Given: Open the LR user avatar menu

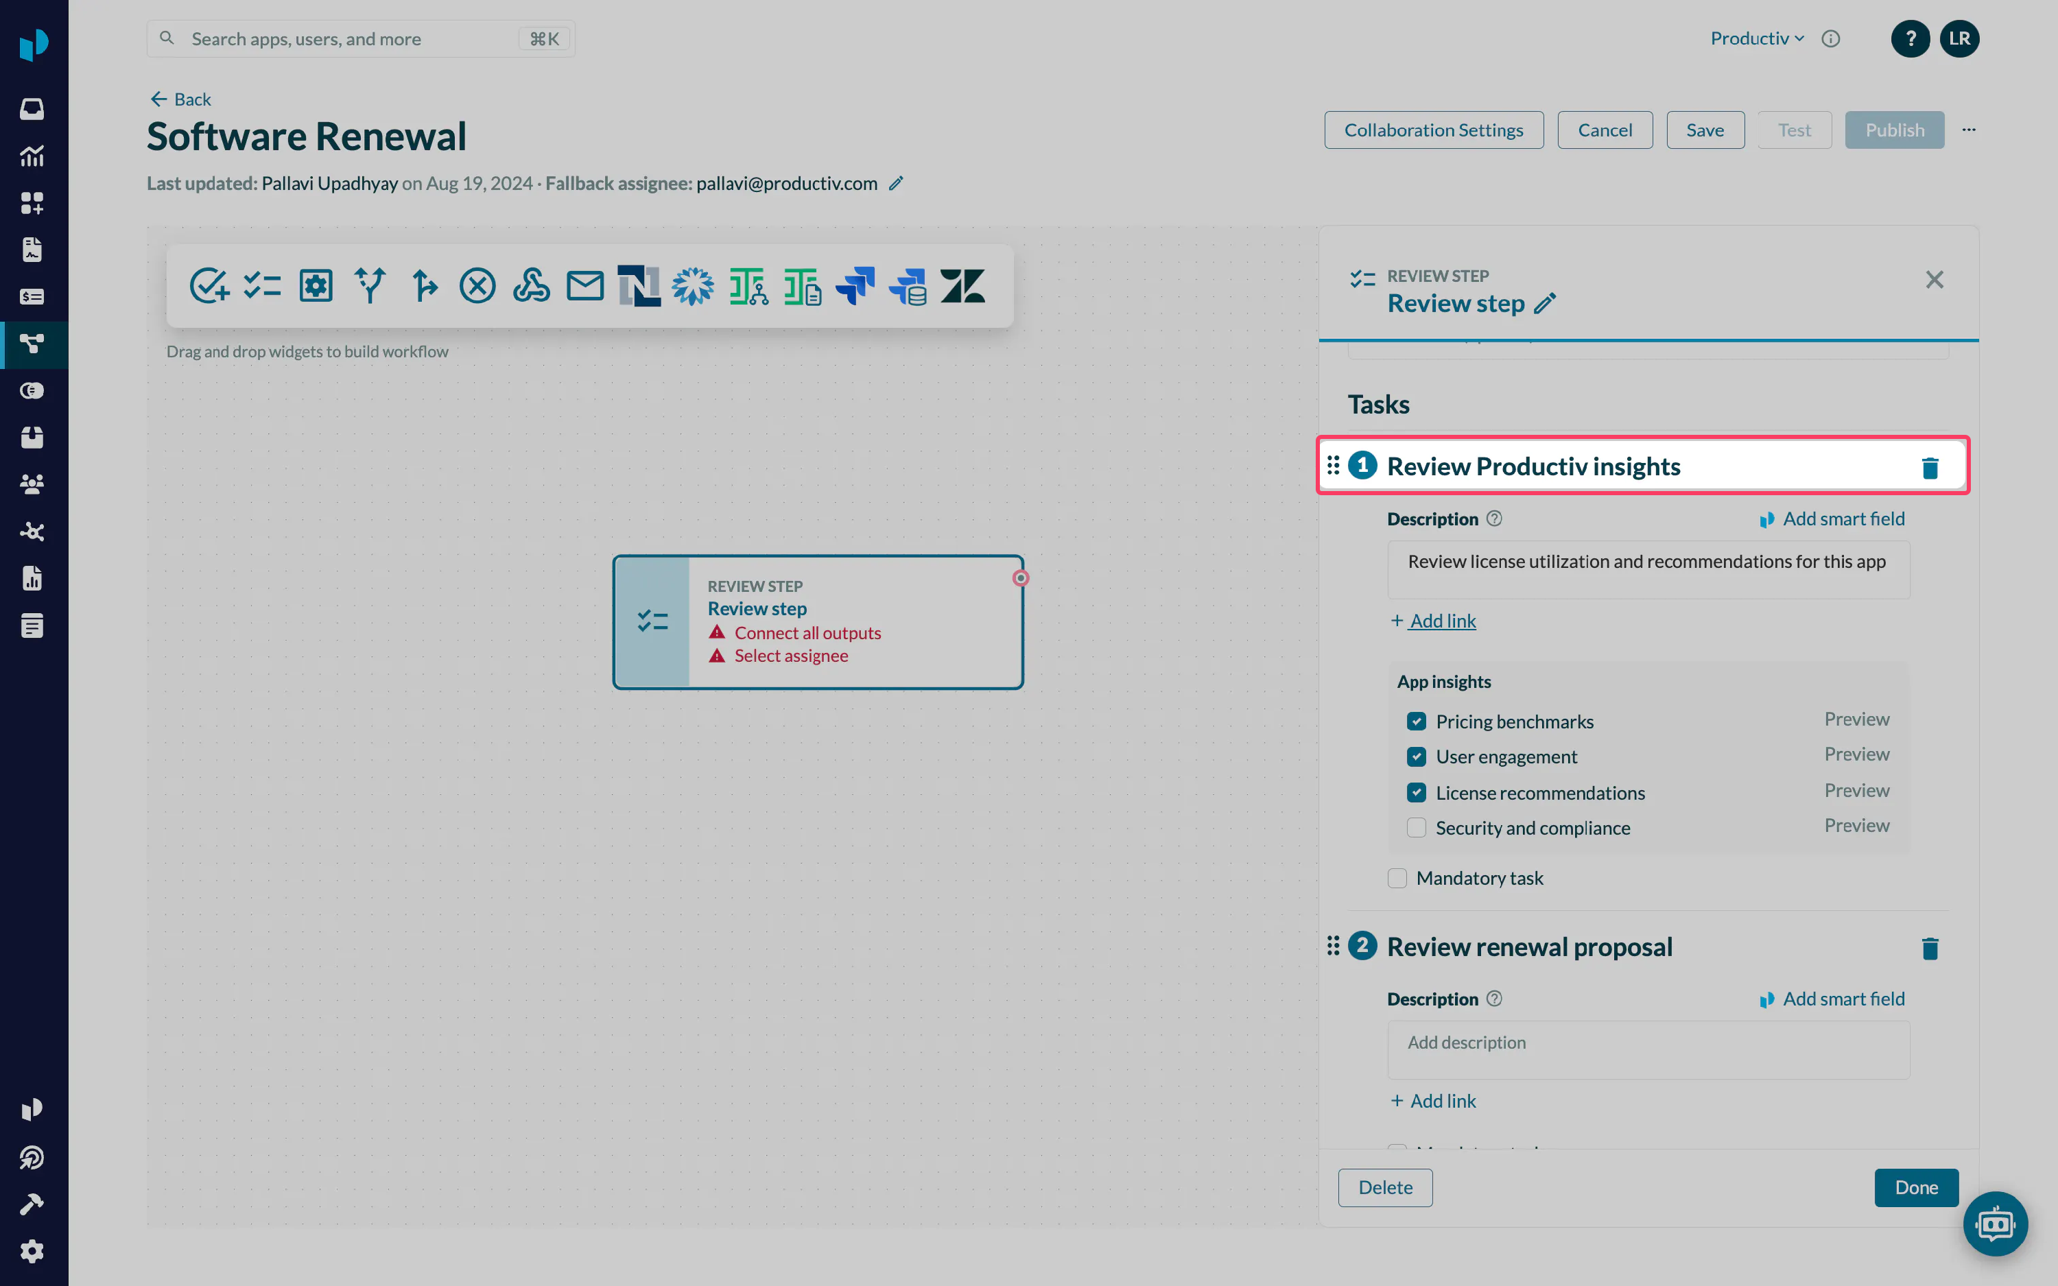Looking at the screenshot, I should pos(1959,38).
